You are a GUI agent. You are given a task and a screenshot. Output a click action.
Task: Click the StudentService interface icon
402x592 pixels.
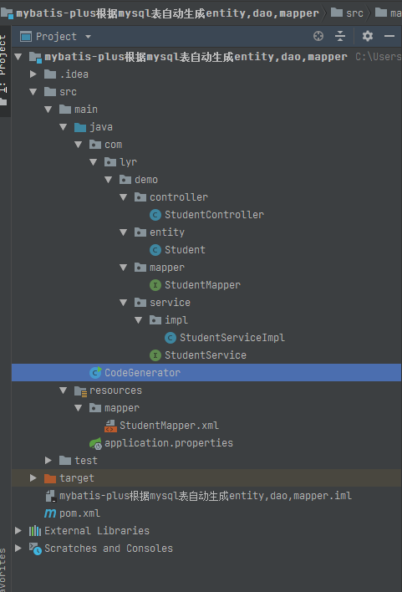pos(155,355)
